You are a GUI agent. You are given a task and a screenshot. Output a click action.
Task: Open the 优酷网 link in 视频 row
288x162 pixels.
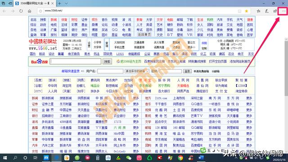point(161,110)
